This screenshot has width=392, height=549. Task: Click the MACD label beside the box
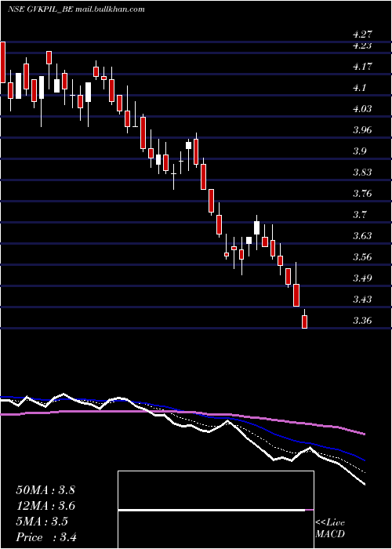click(330, 534)
